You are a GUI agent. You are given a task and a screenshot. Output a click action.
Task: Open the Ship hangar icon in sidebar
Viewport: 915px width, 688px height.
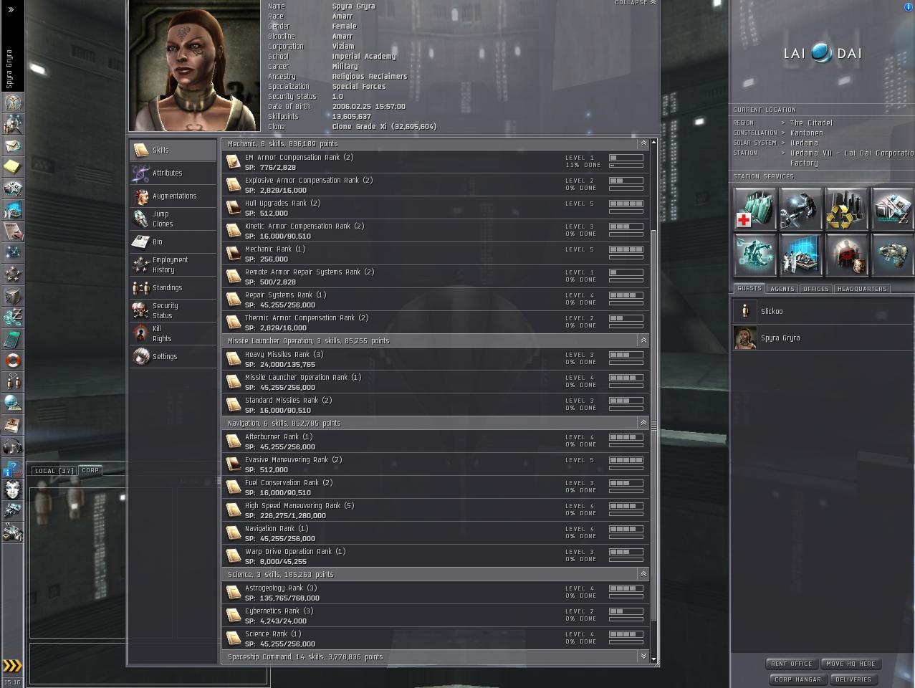coord(13,511)
